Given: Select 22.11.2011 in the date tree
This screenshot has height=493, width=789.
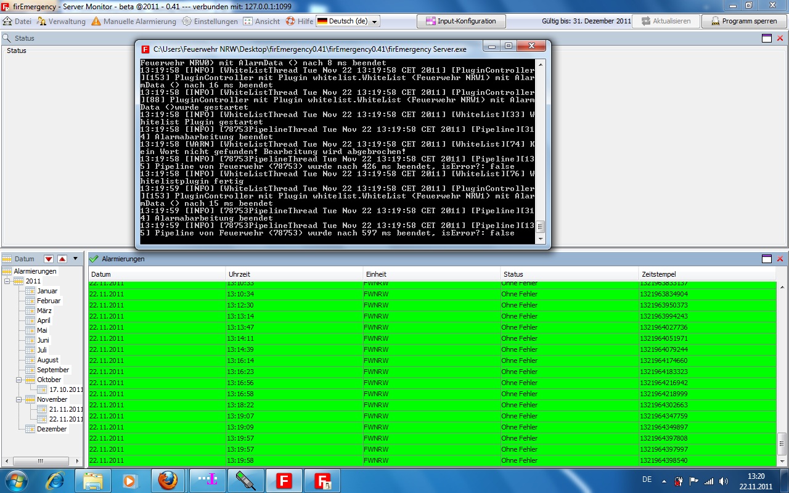Looking at the screenshot, I should tap(66, 419).
